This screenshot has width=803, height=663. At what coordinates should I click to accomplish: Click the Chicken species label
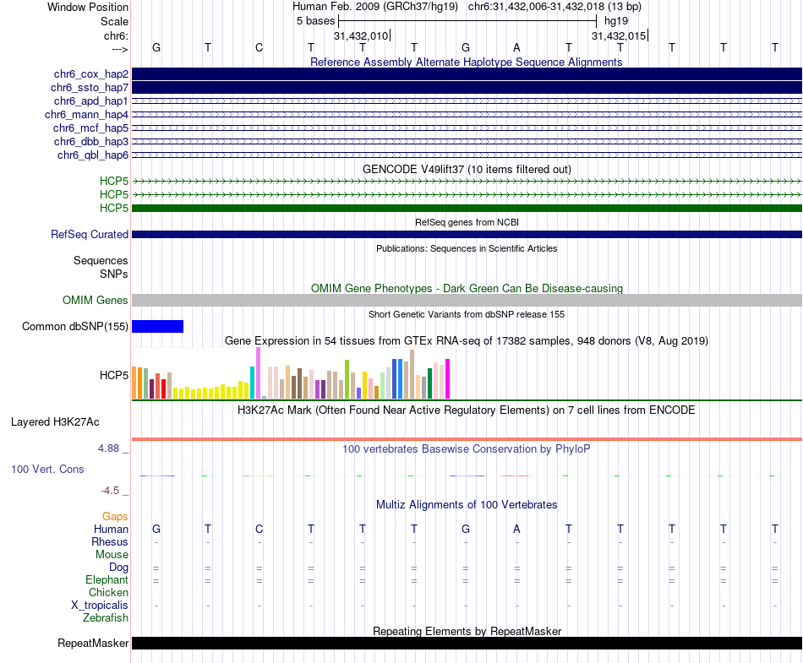[108, 592]
